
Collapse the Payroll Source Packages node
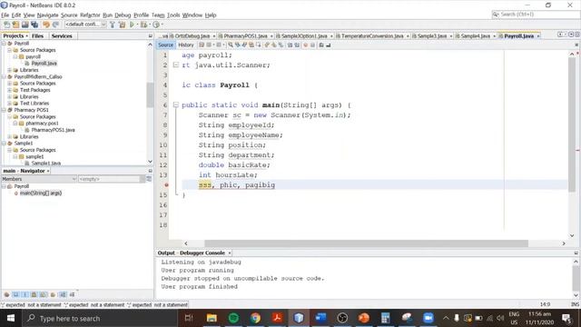10,50
